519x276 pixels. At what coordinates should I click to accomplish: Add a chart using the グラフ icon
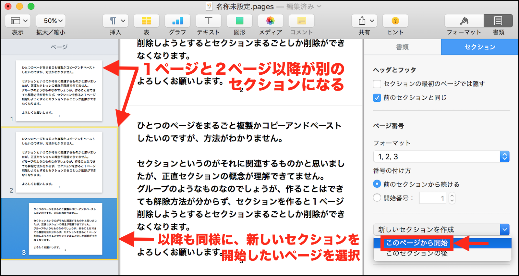177,21
